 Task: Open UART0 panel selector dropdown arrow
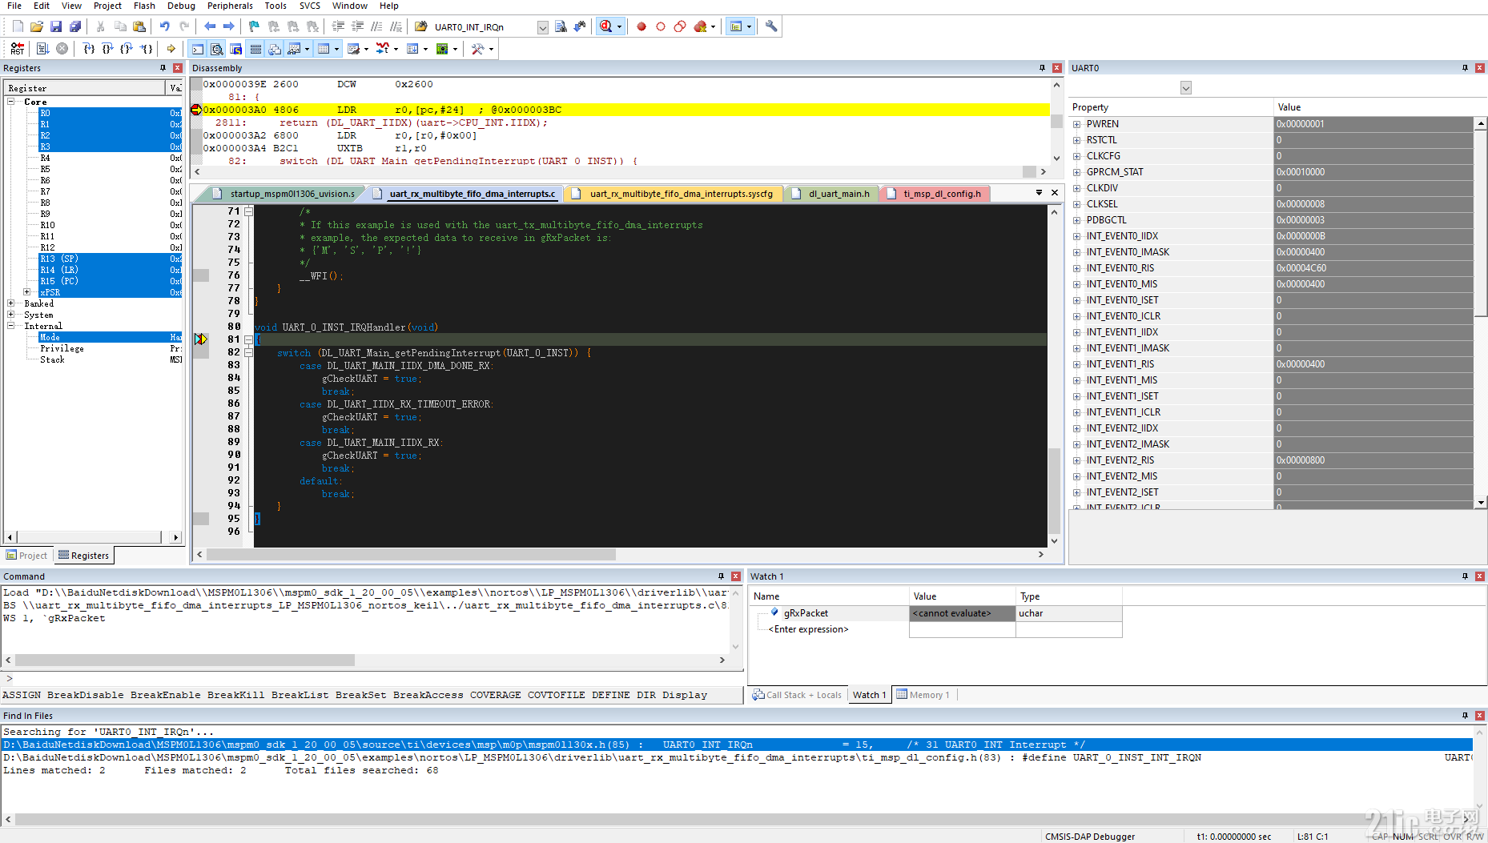(1186, 88)
